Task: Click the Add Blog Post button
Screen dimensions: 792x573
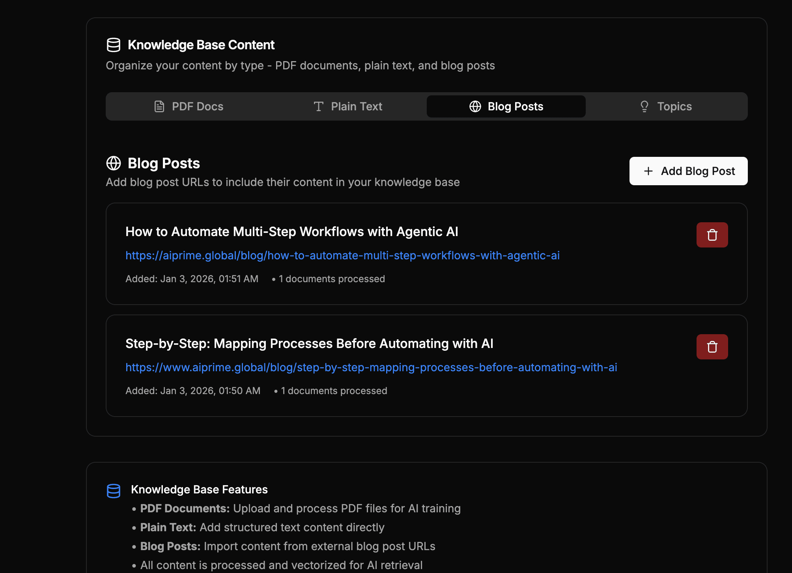Action: pos(688,171)
